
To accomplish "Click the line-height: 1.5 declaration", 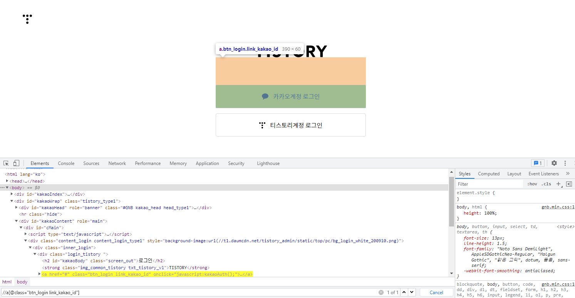I will click(x=485, y=243).
